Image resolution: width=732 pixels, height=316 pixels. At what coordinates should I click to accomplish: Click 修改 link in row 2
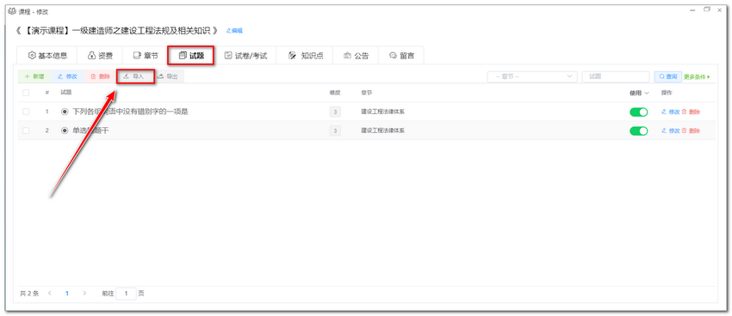click(671, 131)
